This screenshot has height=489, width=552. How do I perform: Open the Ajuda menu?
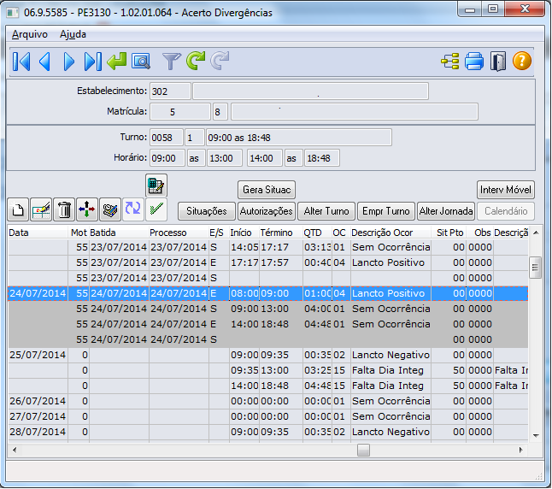click(x=73, y=34)
